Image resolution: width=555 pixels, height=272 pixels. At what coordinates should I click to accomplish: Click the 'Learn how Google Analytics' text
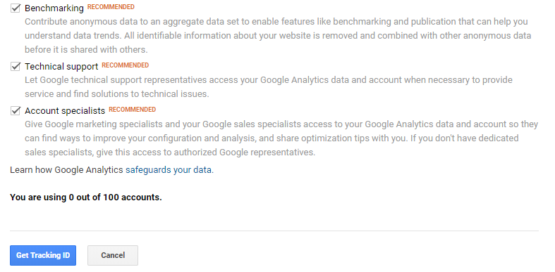tap(66, 170)
